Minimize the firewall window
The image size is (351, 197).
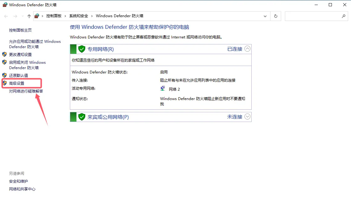click(x=316, y=5)
